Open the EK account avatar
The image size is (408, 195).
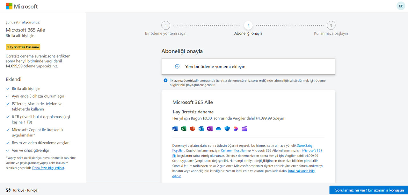[401, 6]
